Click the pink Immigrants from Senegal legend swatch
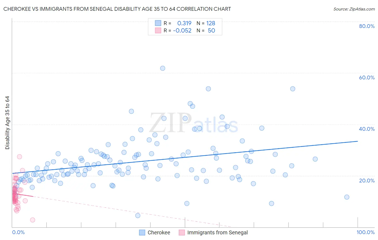Image resolution: width=378 pixels, height=240 pixels. pyautogui.click(x=182, y=232)
